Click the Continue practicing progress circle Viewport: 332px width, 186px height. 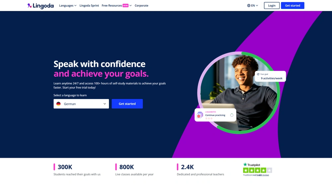pyautogui.click(x=232, y=115)
